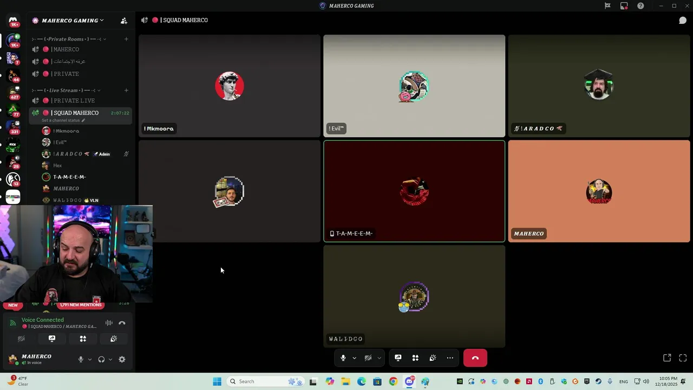Click the pencil to set channel status
Viewport: 693px width, 390px height.
(x=83, y=120)
